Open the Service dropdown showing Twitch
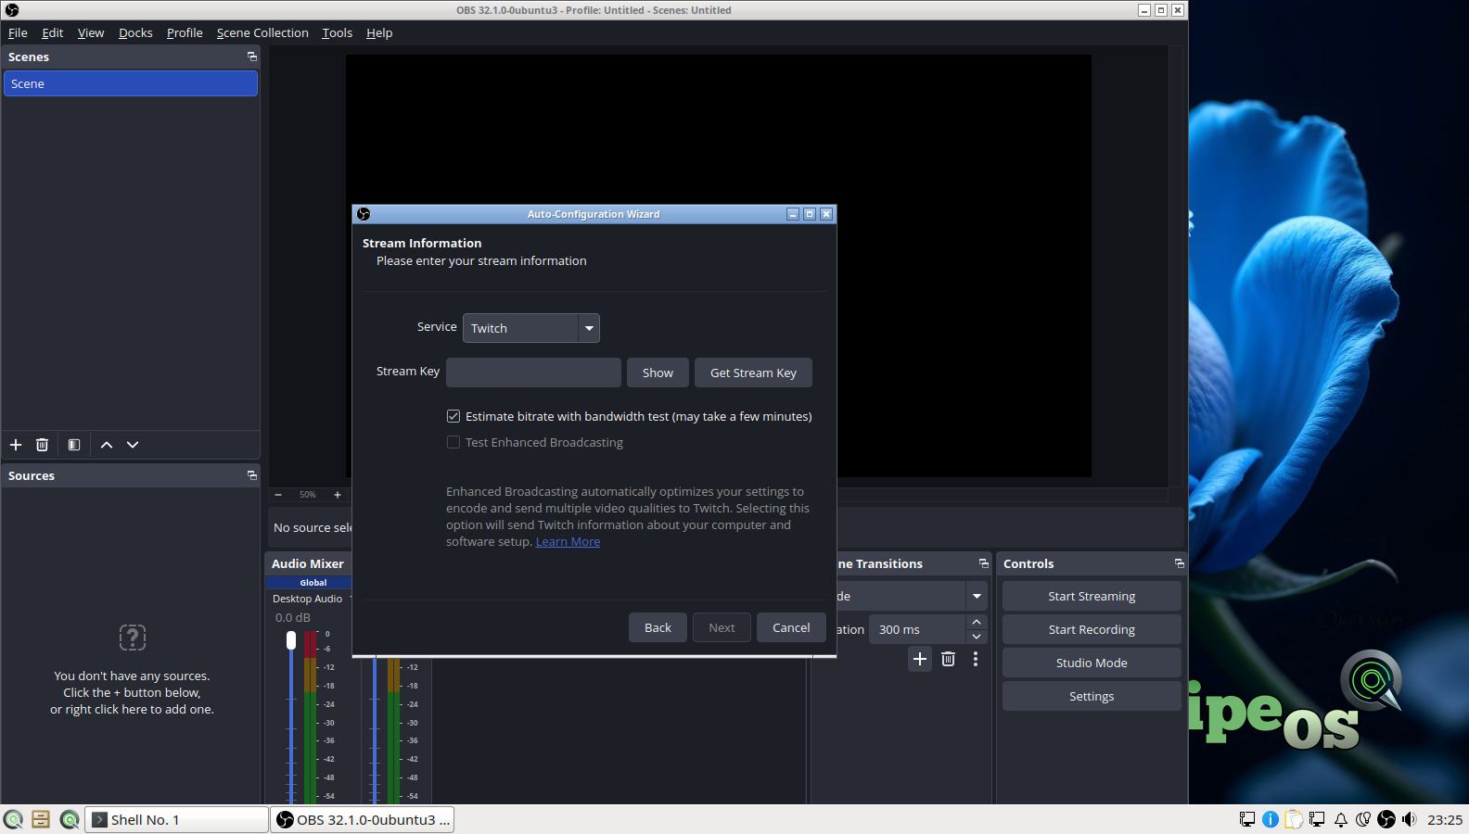 click(x=531, y=328)
